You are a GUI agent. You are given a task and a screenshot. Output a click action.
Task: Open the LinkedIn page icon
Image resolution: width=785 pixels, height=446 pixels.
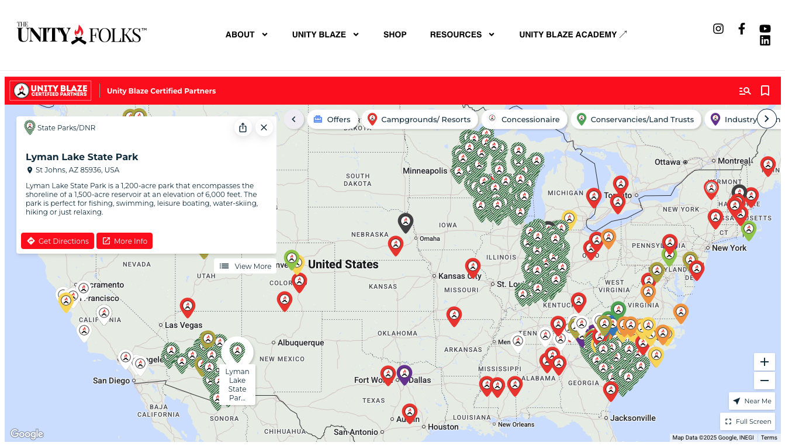pyautogui.click(x=765, y=40)
